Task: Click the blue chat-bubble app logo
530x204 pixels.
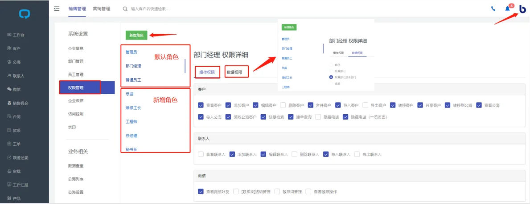Action: point(25,14)
